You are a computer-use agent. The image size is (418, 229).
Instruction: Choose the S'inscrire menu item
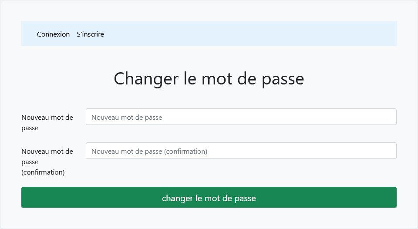(x=90, y=34)
